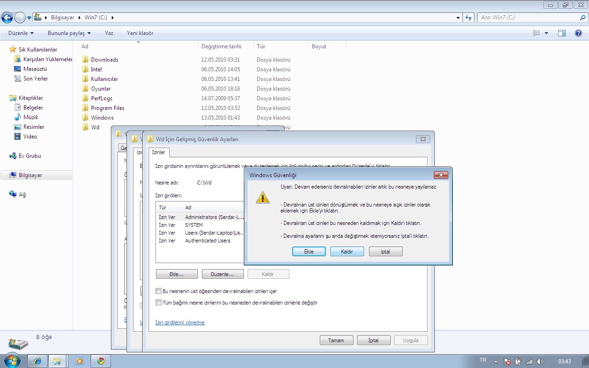The width and height of the screenshot is (589, 368).
Task: Click the Explorer back navigation button
Action: pos(7,17)
